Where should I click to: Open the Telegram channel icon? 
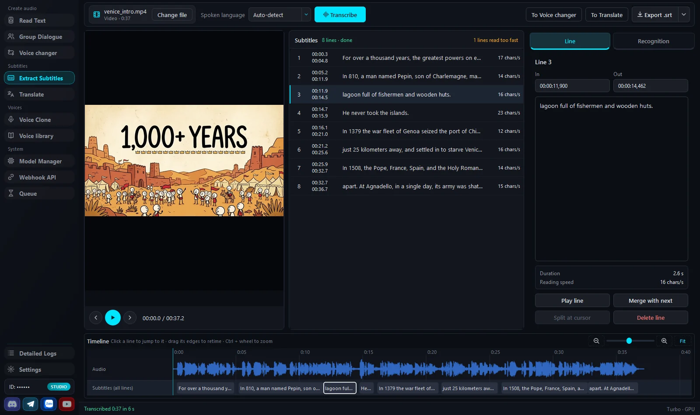coord(31,404)
